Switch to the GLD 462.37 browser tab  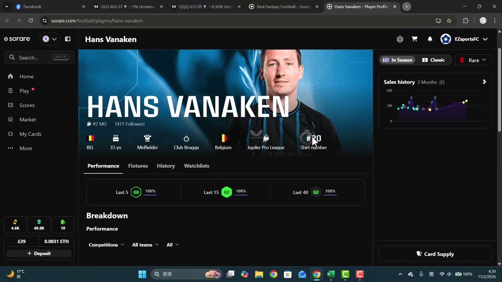pos(127,7)
